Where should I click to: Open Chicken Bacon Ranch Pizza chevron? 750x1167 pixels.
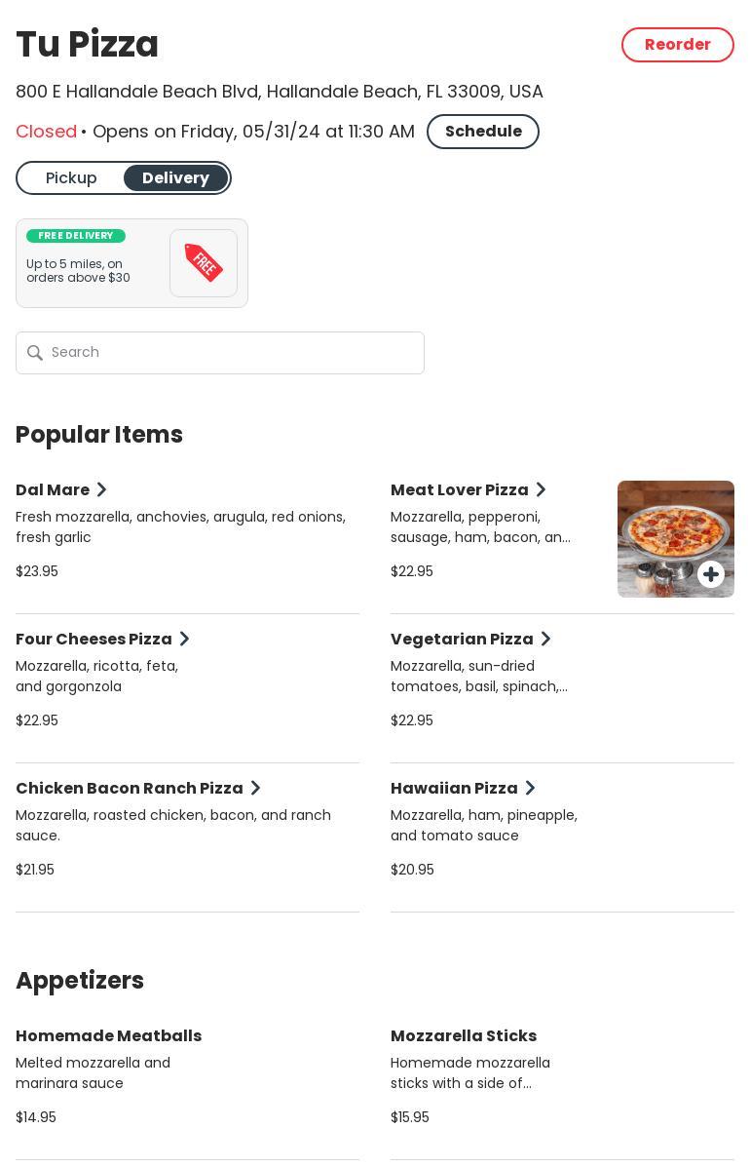pyautogui.click(x=255, y=788)
